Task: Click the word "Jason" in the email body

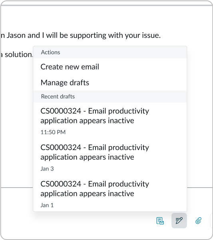Action: pyautogui.click(x=16, y=36)
